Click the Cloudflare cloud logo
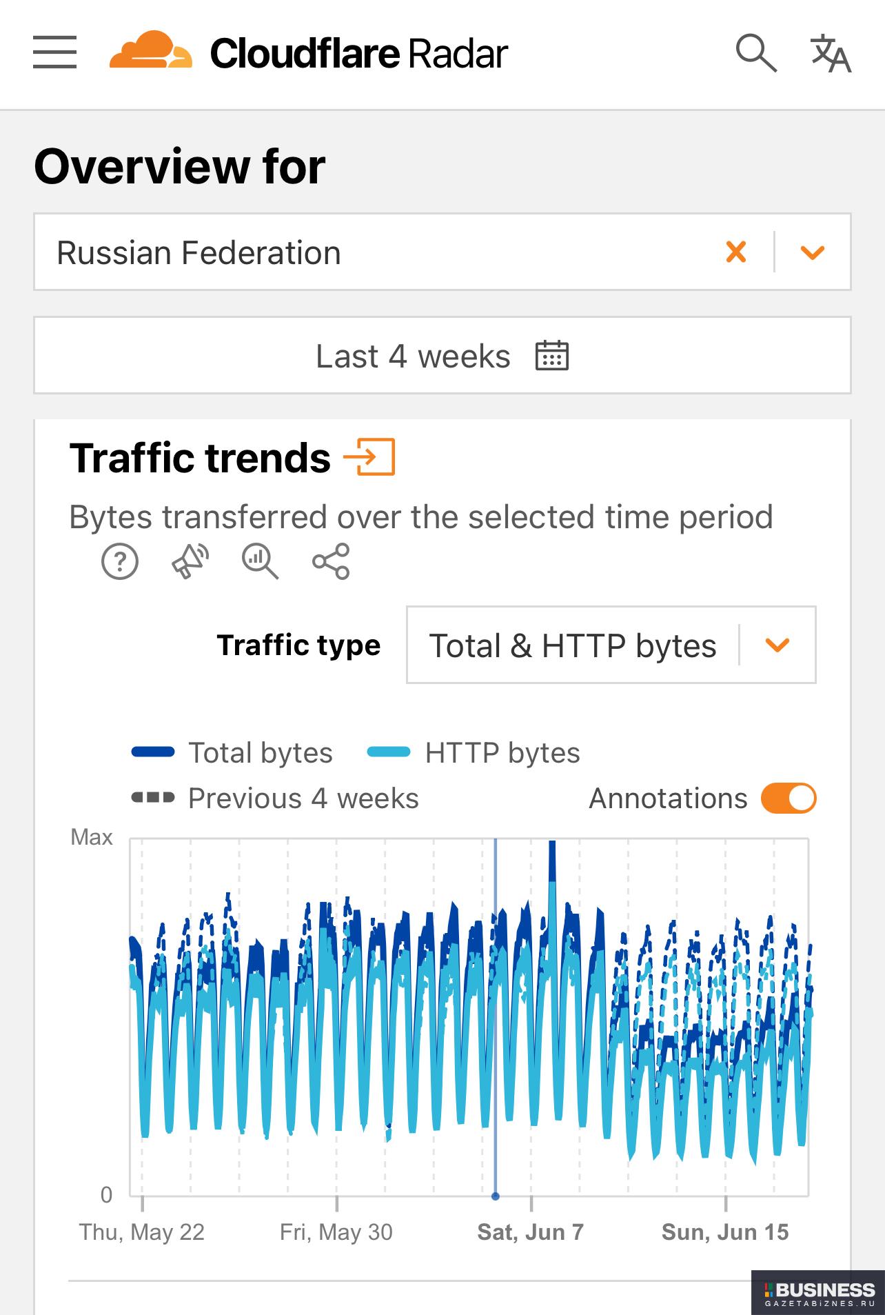The image size is (885, 1315). (151, 50)
